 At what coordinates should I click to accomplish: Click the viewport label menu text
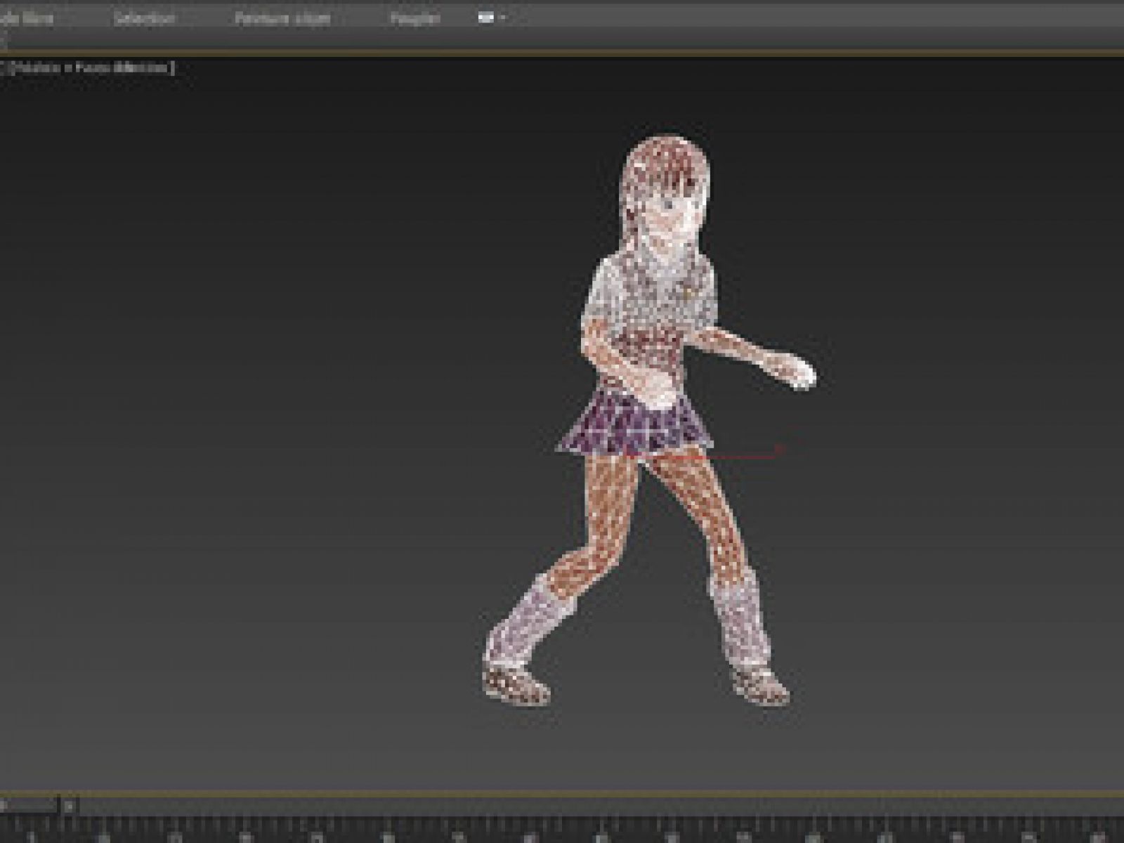88,68
